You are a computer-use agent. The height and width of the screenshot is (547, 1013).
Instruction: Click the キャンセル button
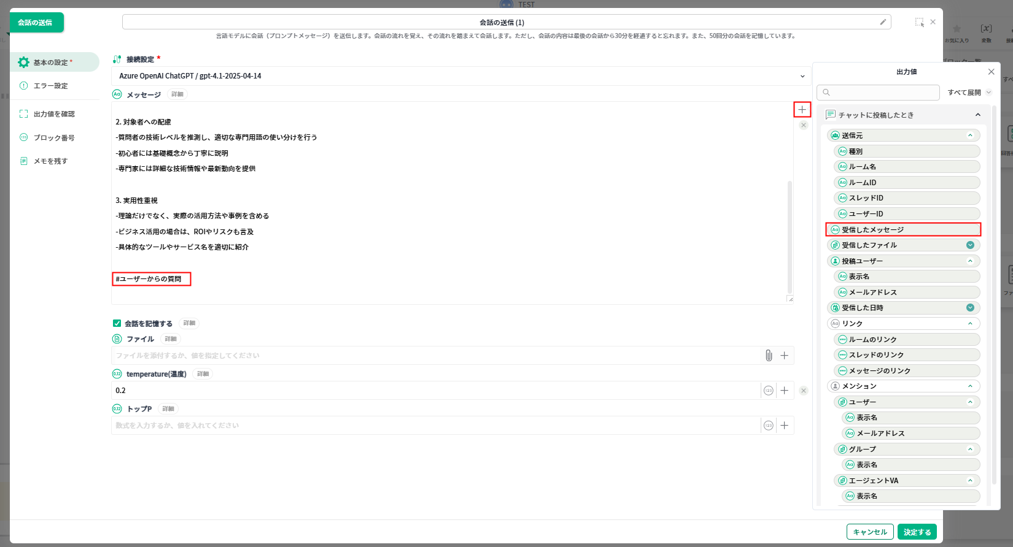click(x=869, y=532)
